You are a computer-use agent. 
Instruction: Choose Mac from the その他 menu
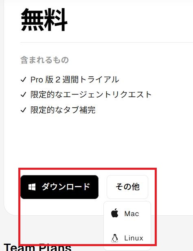[127, 214]
